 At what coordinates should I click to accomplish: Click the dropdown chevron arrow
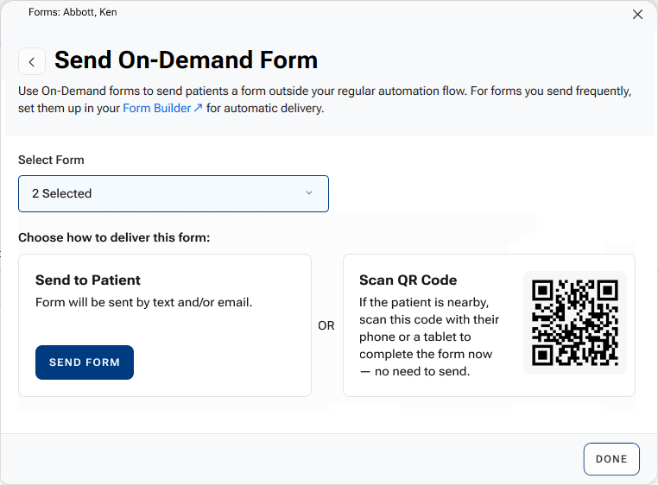[309, 193]
